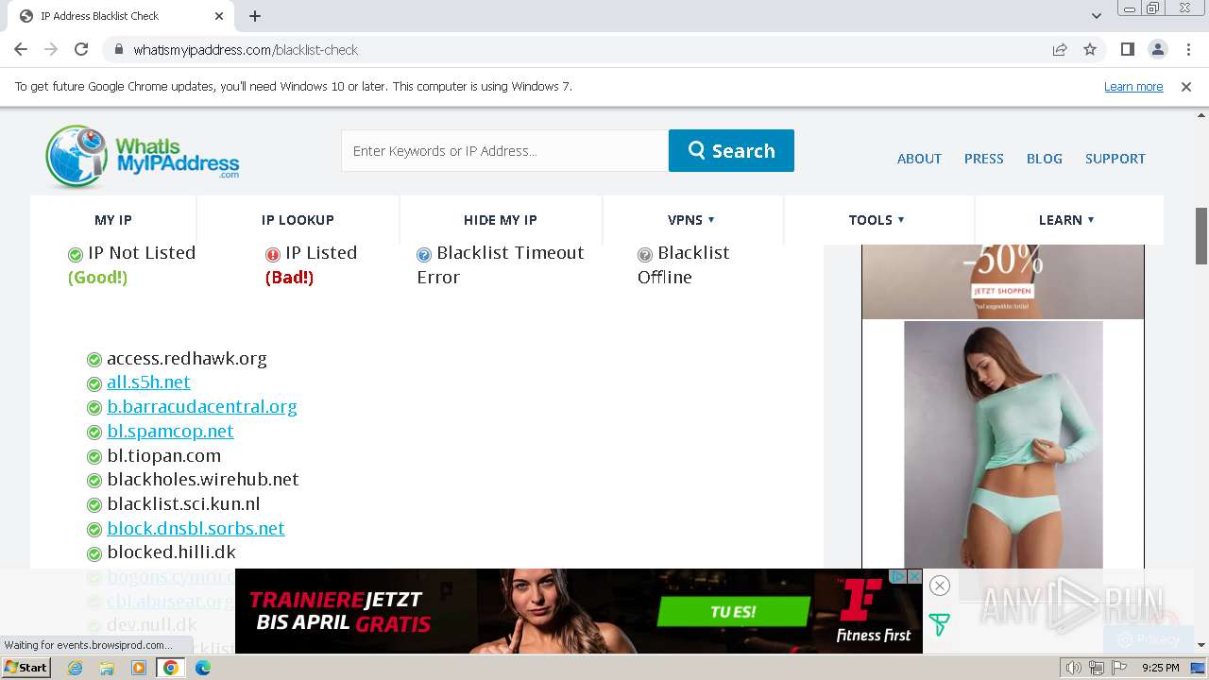Open the browser side panel
Image resolution: width=1209 pixels, height=680 pixels.
[1127, 49]
